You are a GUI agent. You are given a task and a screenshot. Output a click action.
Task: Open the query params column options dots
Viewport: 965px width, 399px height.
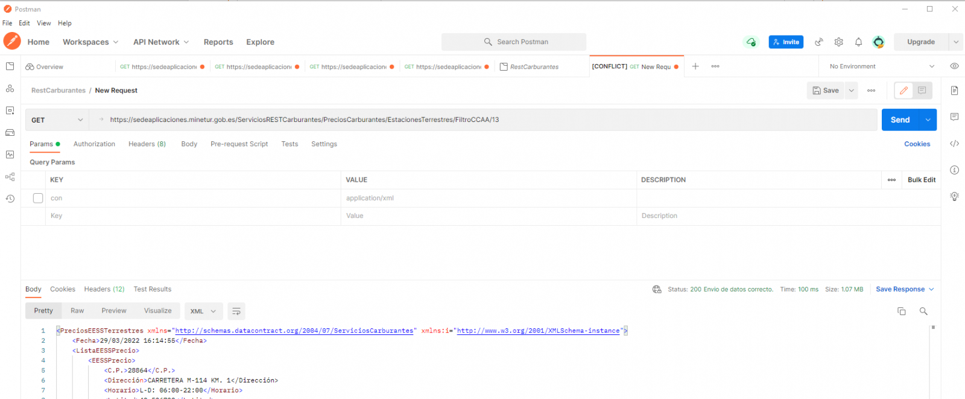point(891,180)
